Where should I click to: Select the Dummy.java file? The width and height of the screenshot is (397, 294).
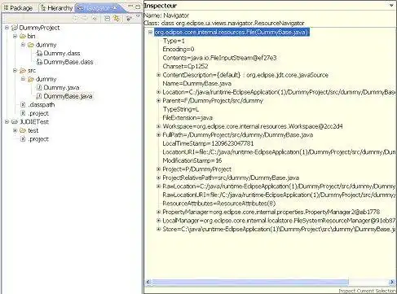[61, 88]
